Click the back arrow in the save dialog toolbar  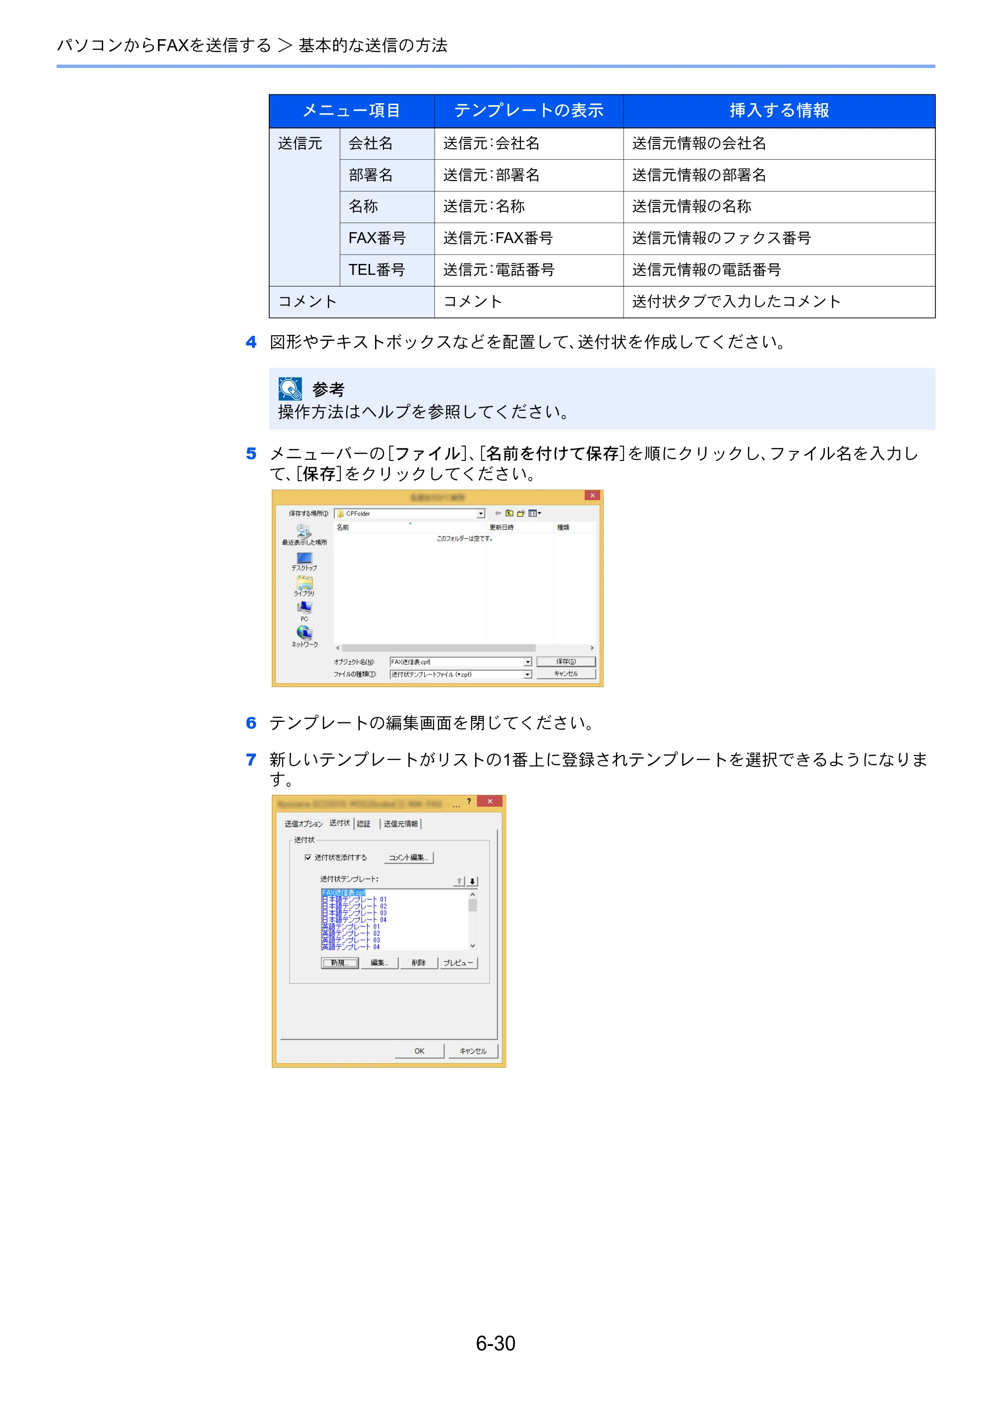click(497, 513)
